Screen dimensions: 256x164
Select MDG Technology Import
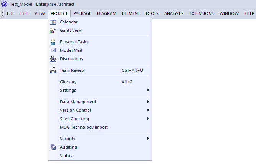pos(100,127)
